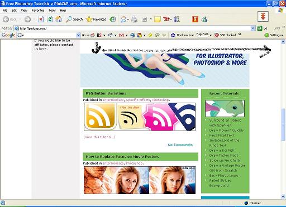The height and width of the screenshot is (207, 286).
Task: Open the address bar URL dropdown
Action: coord(252,28)
